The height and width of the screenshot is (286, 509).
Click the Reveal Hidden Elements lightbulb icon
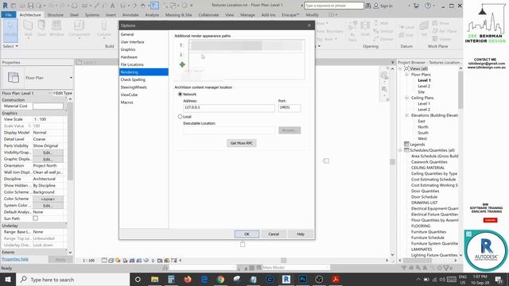153,261
